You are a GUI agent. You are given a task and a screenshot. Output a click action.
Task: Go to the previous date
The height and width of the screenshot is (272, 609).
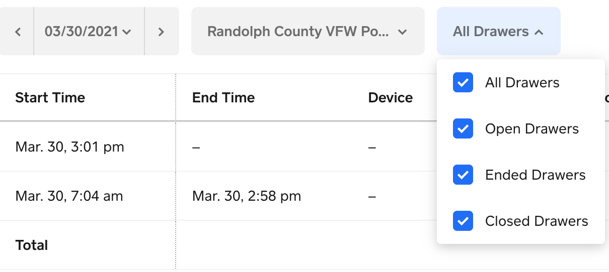tap(18, 32)
